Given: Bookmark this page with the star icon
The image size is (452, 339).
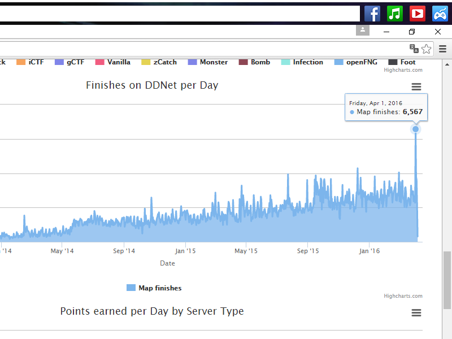Looking at the screenshot, I should pos(427,49).
